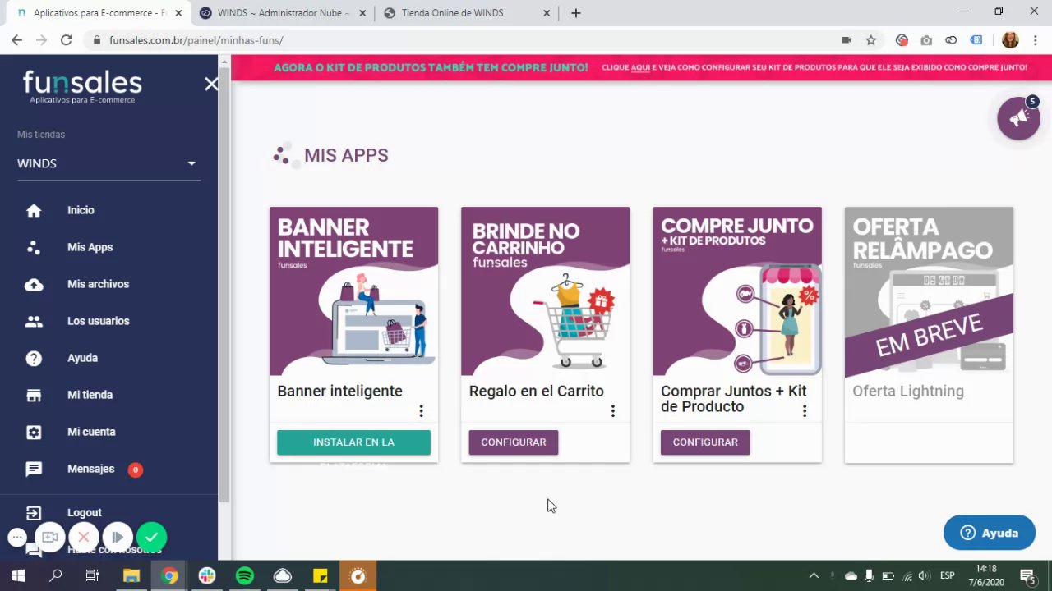Click the red X recorder cancel button
This screenshot has width=1052, height=591.
[x=83, y=537]
